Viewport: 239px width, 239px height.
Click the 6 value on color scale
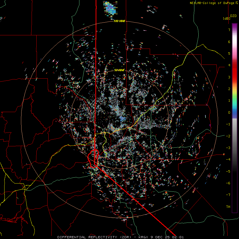point(229,42)
